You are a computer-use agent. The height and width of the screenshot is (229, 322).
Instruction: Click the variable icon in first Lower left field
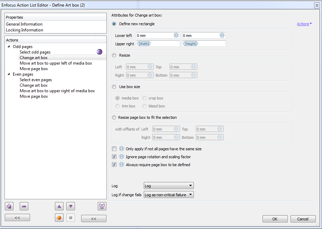point(176,36)
